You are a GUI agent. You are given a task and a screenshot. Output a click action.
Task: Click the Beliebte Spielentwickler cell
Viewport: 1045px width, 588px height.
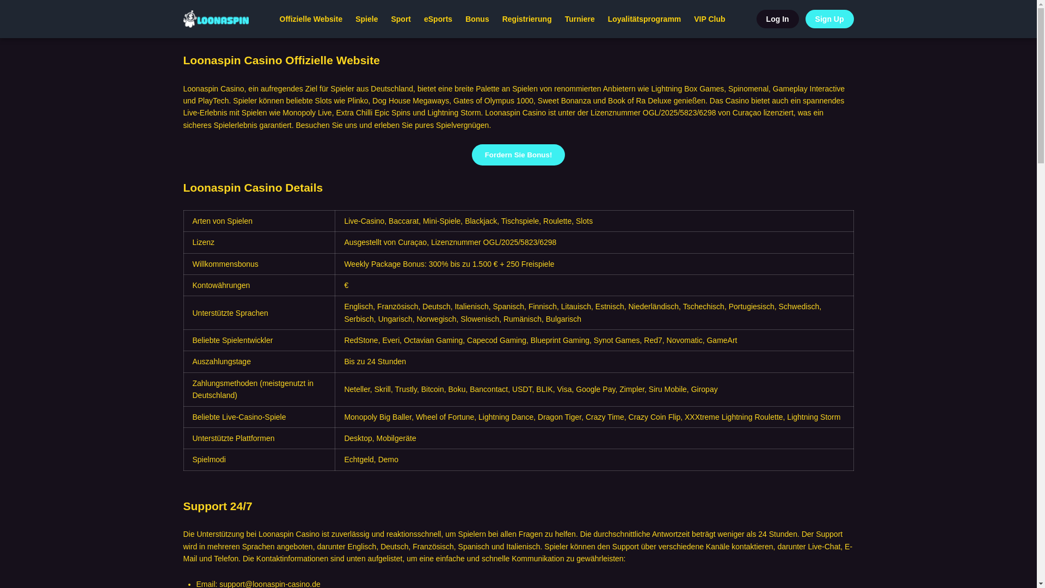tap(259, 340)
